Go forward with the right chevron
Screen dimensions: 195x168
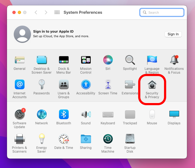(46, 12)
